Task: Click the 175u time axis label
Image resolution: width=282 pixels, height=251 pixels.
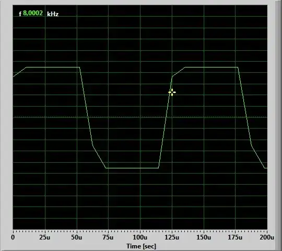Action: click(235, 237)
